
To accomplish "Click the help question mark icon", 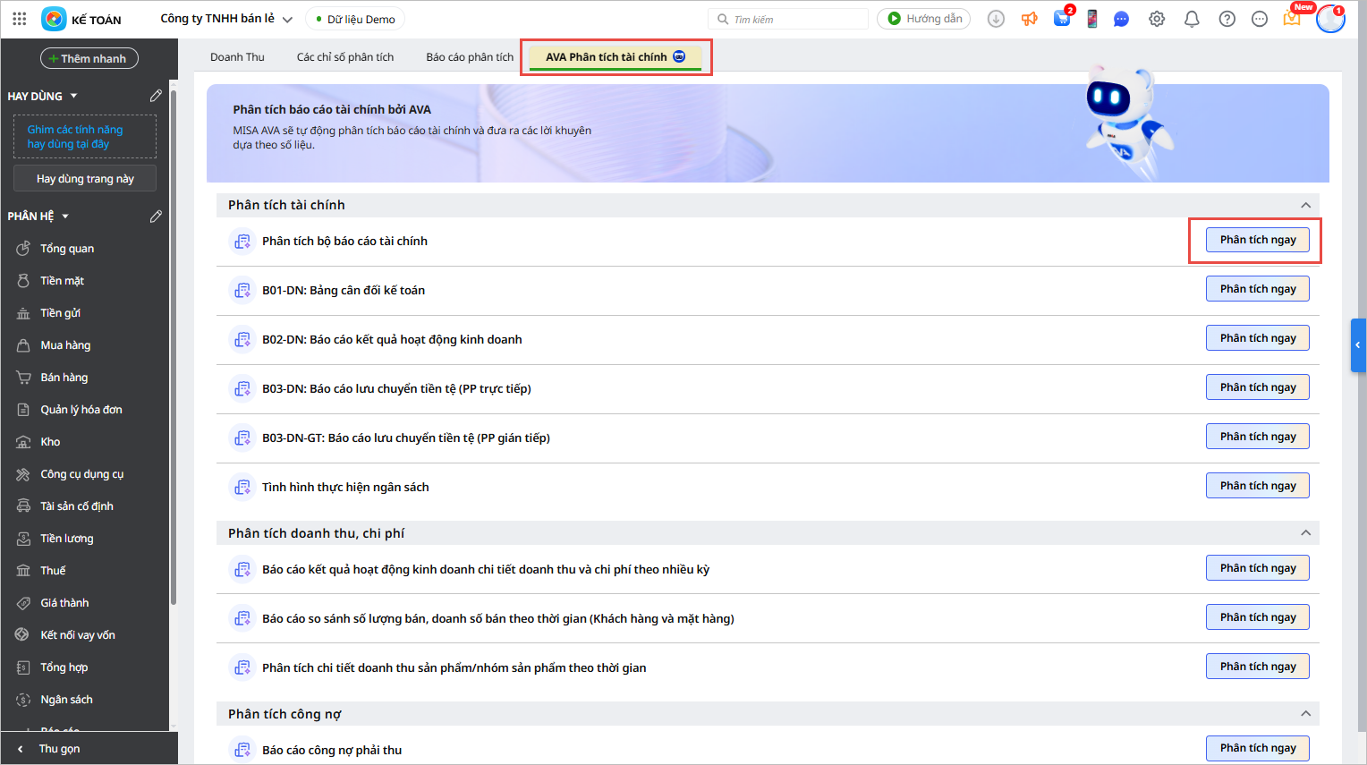I will click(1227, 19).
